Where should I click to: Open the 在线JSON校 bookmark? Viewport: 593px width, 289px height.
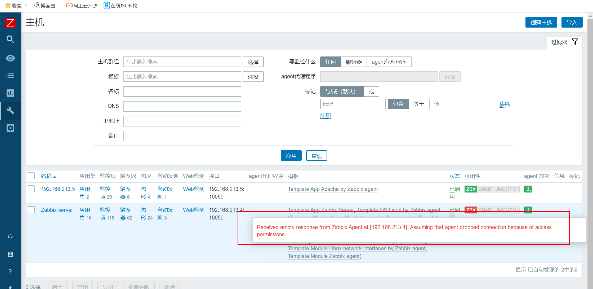click(121, 6)
